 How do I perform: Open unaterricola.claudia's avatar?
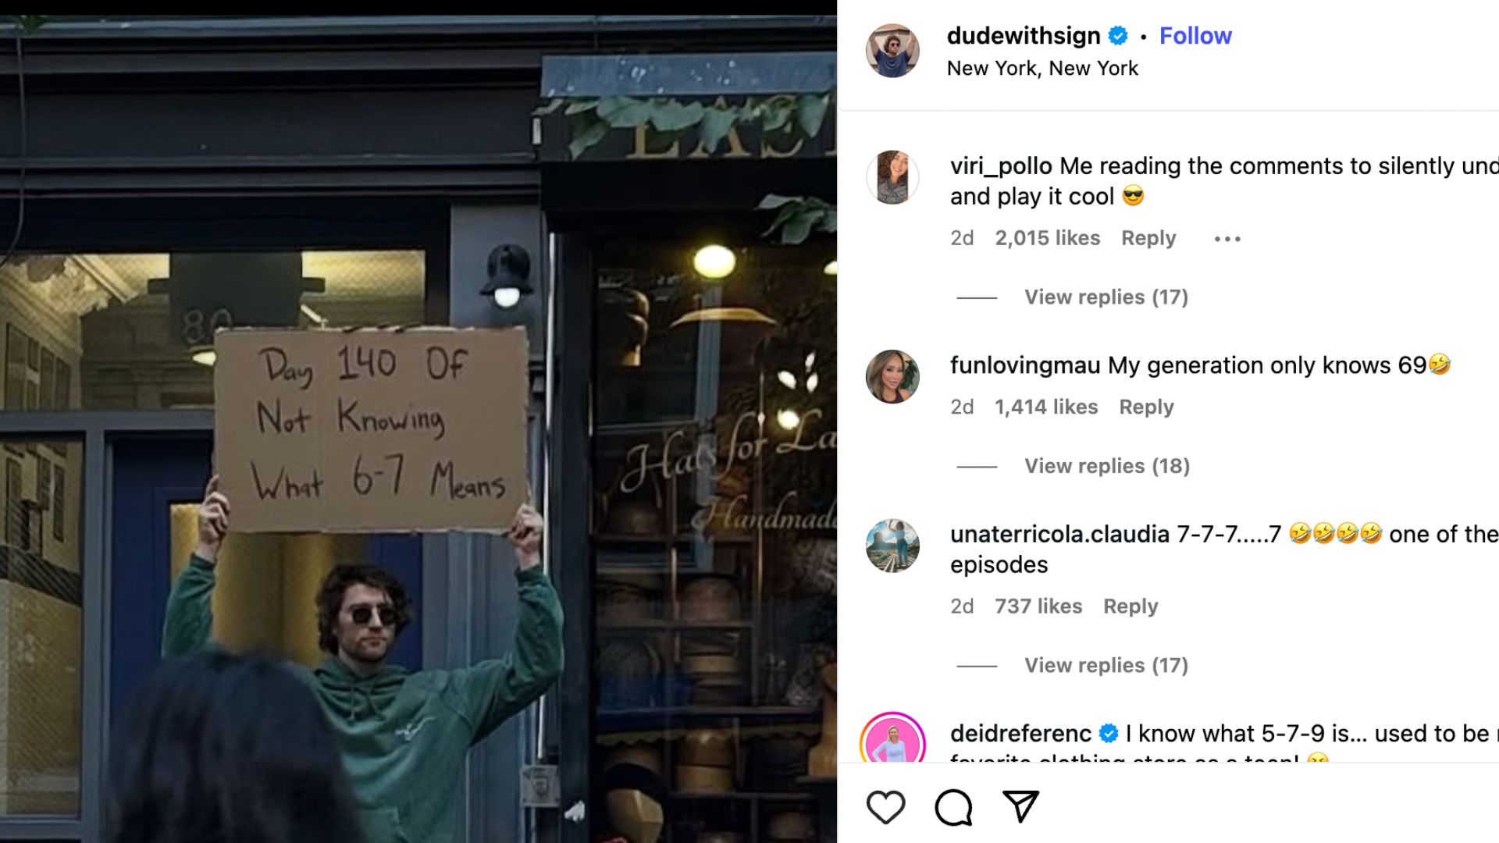pyautogui.click(x=892, y=546)
